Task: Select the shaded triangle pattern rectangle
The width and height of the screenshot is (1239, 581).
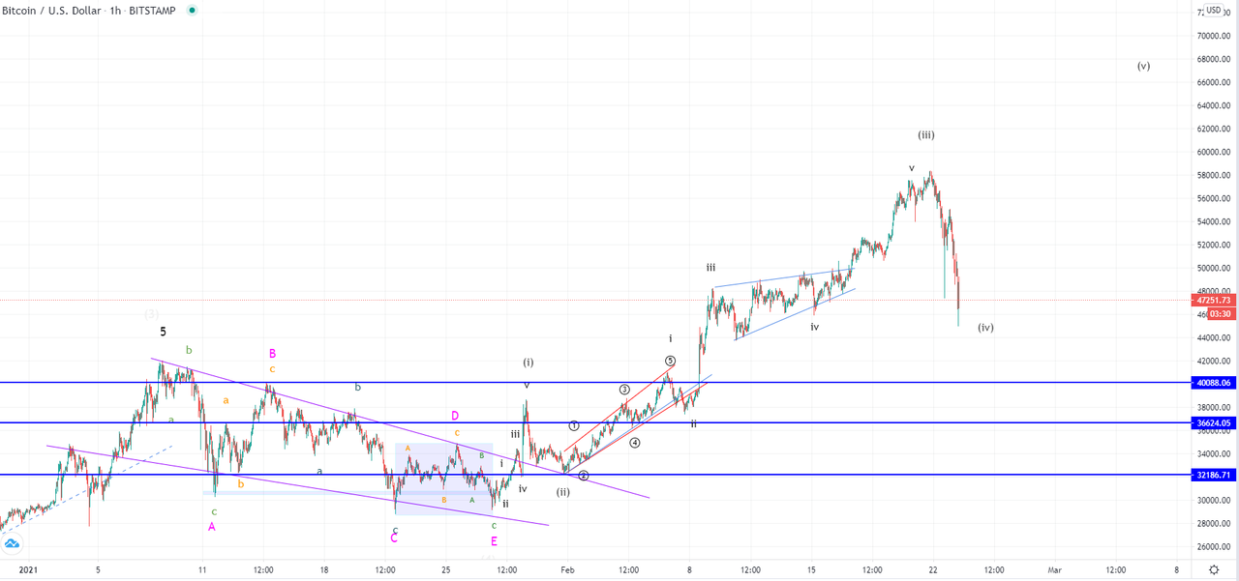Action: [445, 479]
